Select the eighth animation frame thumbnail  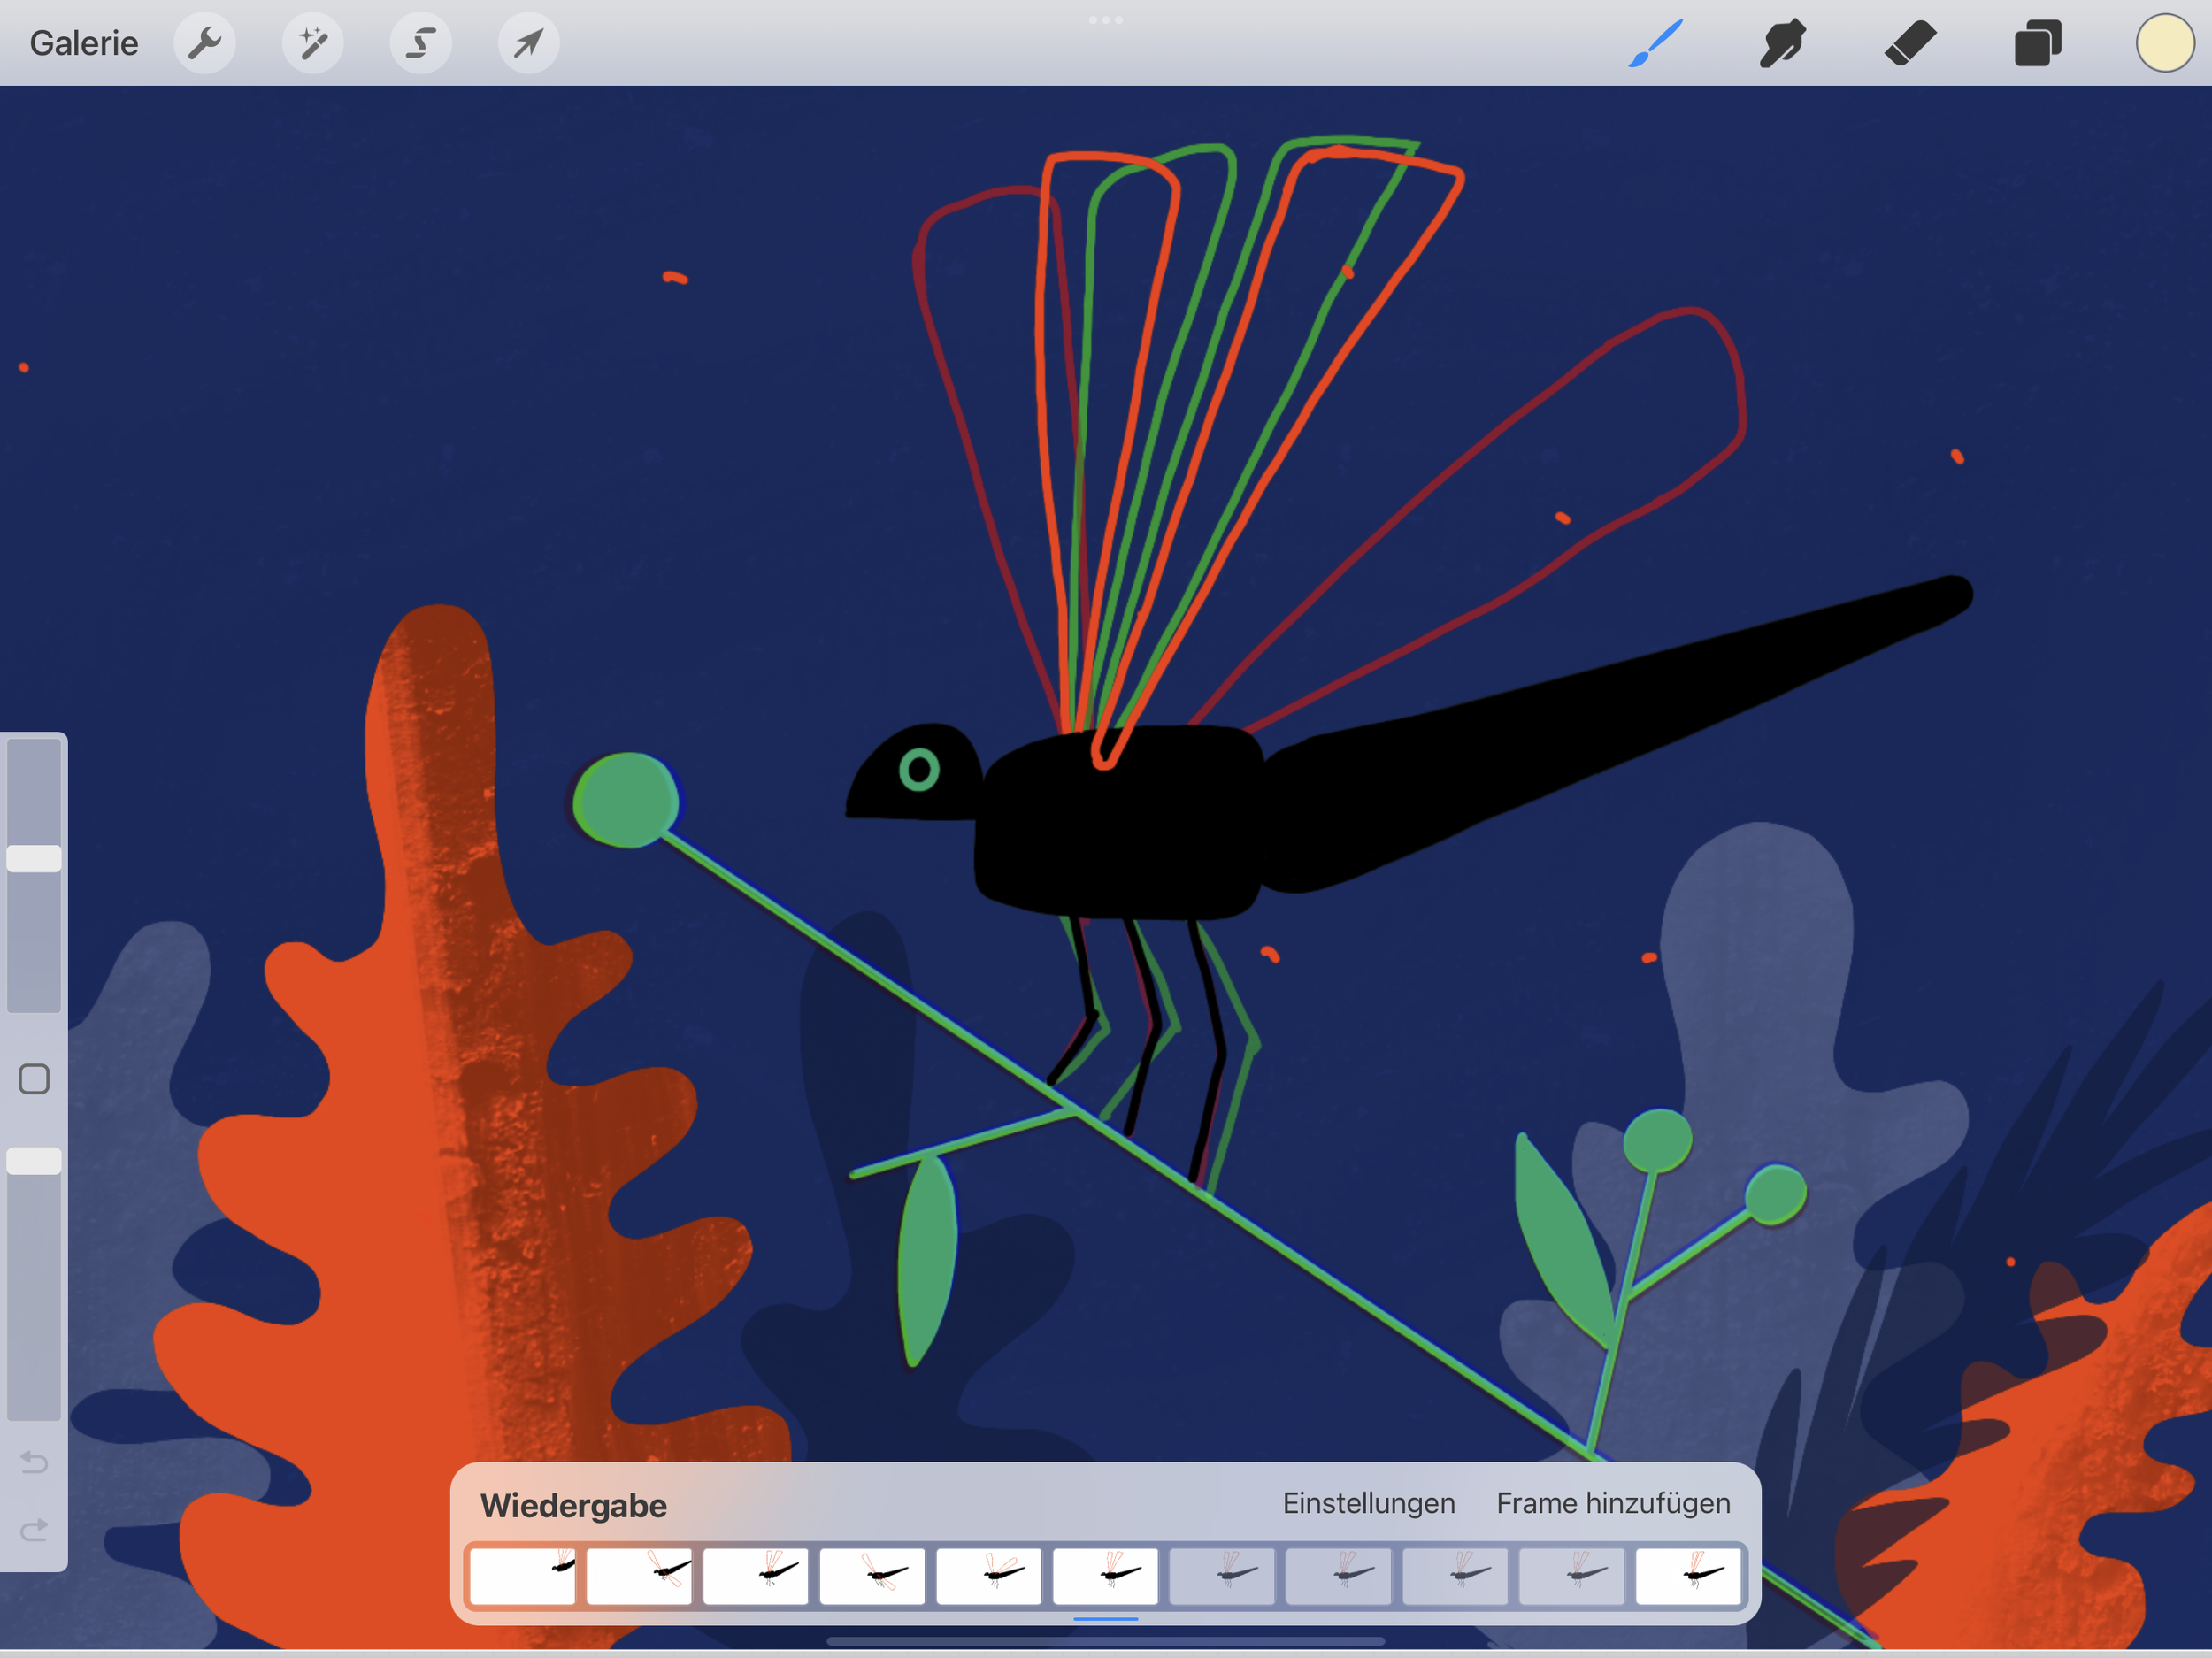pyautogui.click(x=1339, y=1576)
